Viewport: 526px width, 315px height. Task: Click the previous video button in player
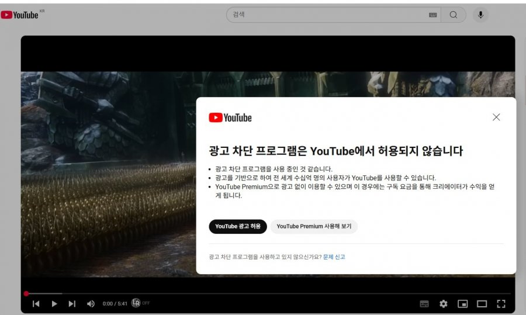click(36, 303)
